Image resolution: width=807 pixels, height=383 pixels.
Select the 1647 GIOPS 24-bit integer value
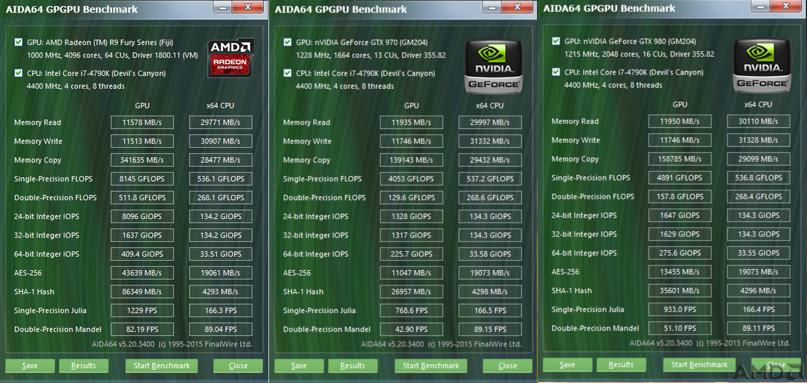680,215
